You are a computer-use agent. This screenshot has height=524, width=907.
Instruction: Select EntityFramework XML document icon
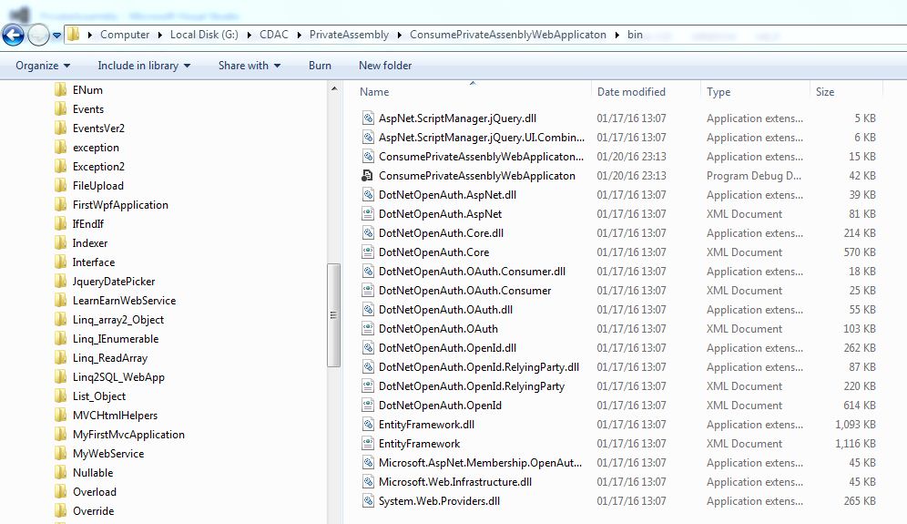click(x=367, y=443)
